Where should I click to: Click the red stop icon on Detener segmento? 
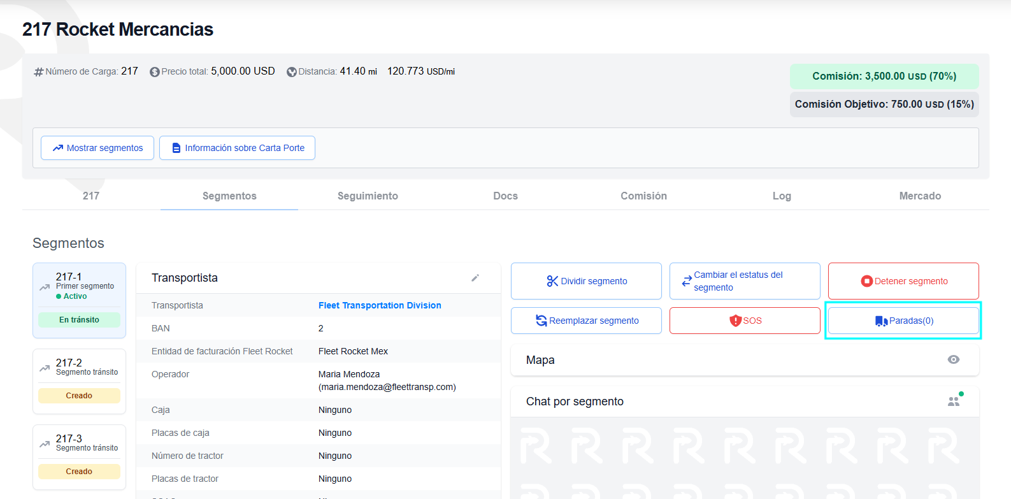866,281
